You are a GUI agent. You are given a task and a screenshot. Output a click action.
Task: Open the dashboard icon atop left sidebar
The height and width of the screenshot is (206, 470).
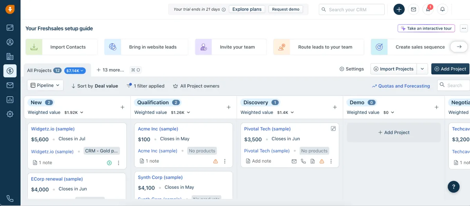[x=10, y=28]
